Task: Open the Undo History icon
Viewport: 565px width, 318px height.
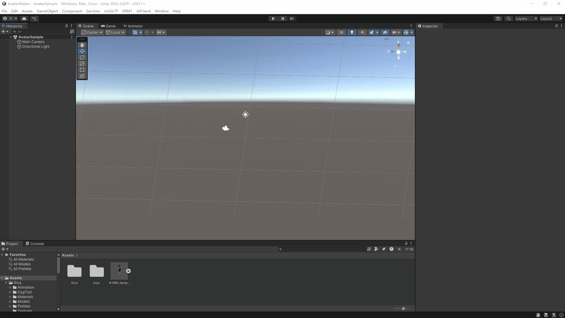Action: 498,19
